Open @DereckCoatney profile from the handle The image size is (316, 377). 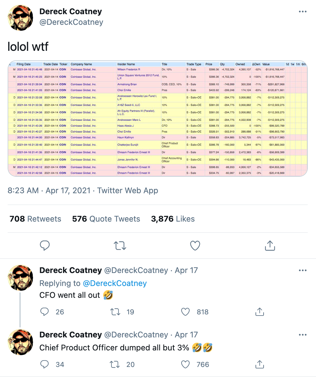tap(71, 22)
